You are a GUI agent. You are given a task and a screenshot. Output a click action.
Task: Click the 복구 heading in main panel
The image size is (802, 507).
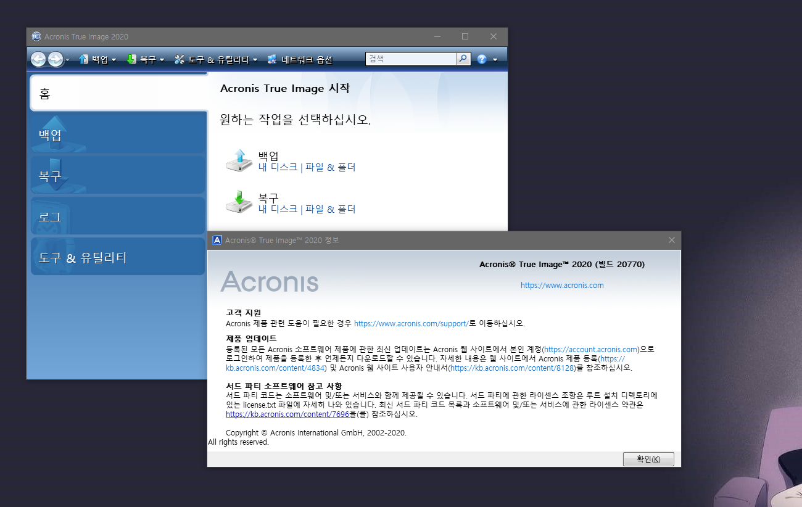268,197
